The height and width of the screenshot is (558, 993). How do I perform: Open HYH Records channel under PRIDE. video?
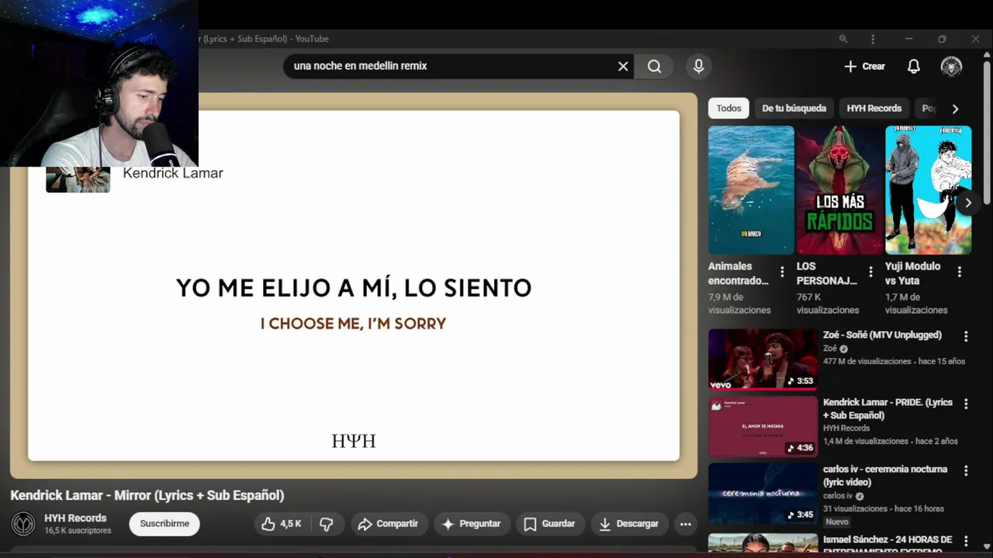point(846,428)
